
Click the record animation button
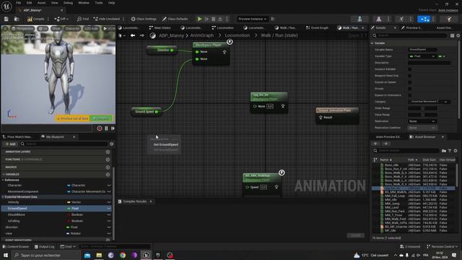click(x=100, y=129)
